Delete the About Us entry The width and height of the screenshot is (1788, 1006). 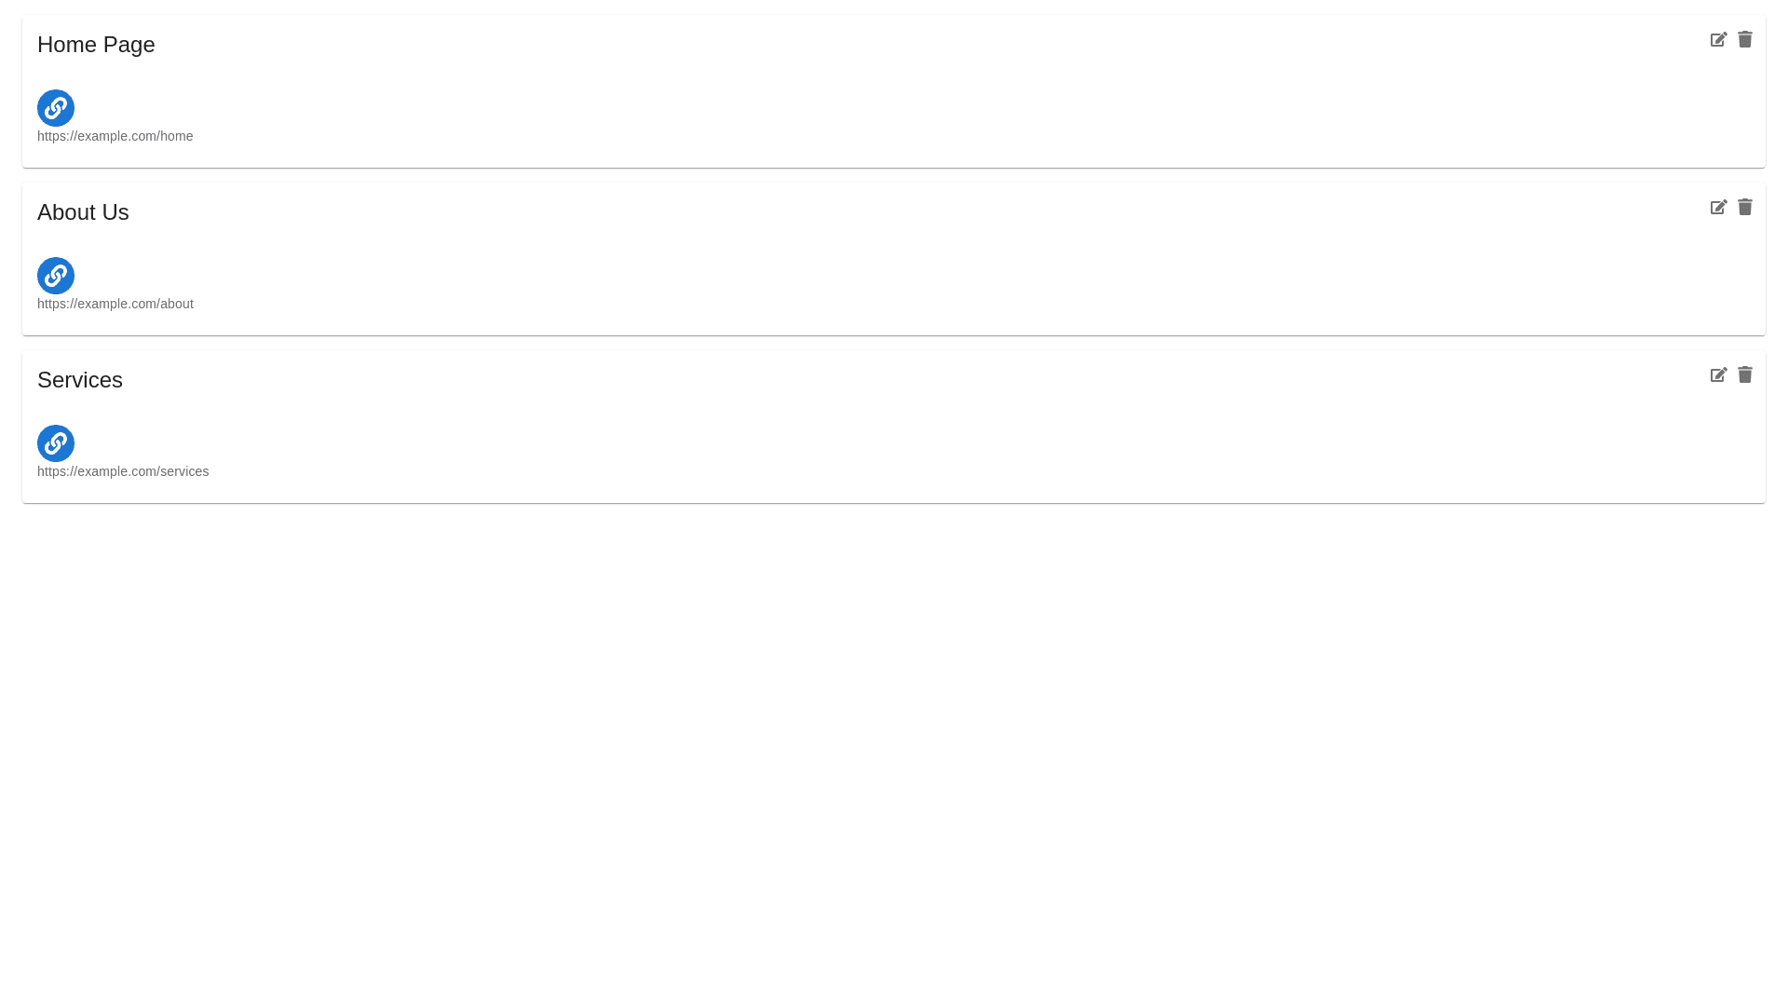[1745, 207]
